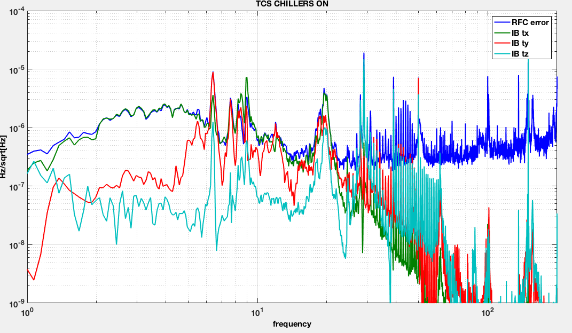
Task: Select the RFC error legend entry
Action: (x=522, y=22)
